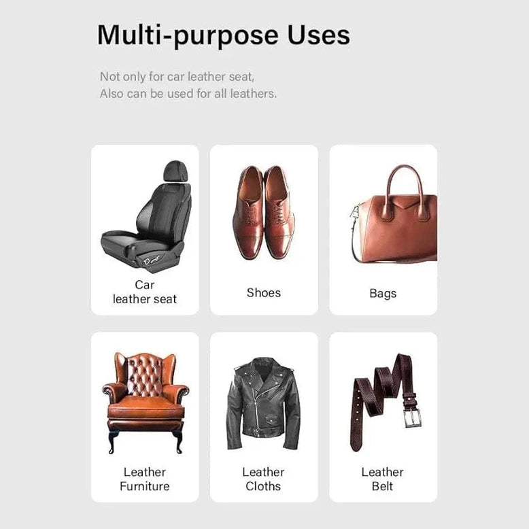
Task: Click the black car seat image
Action: [x=146, y=216]
